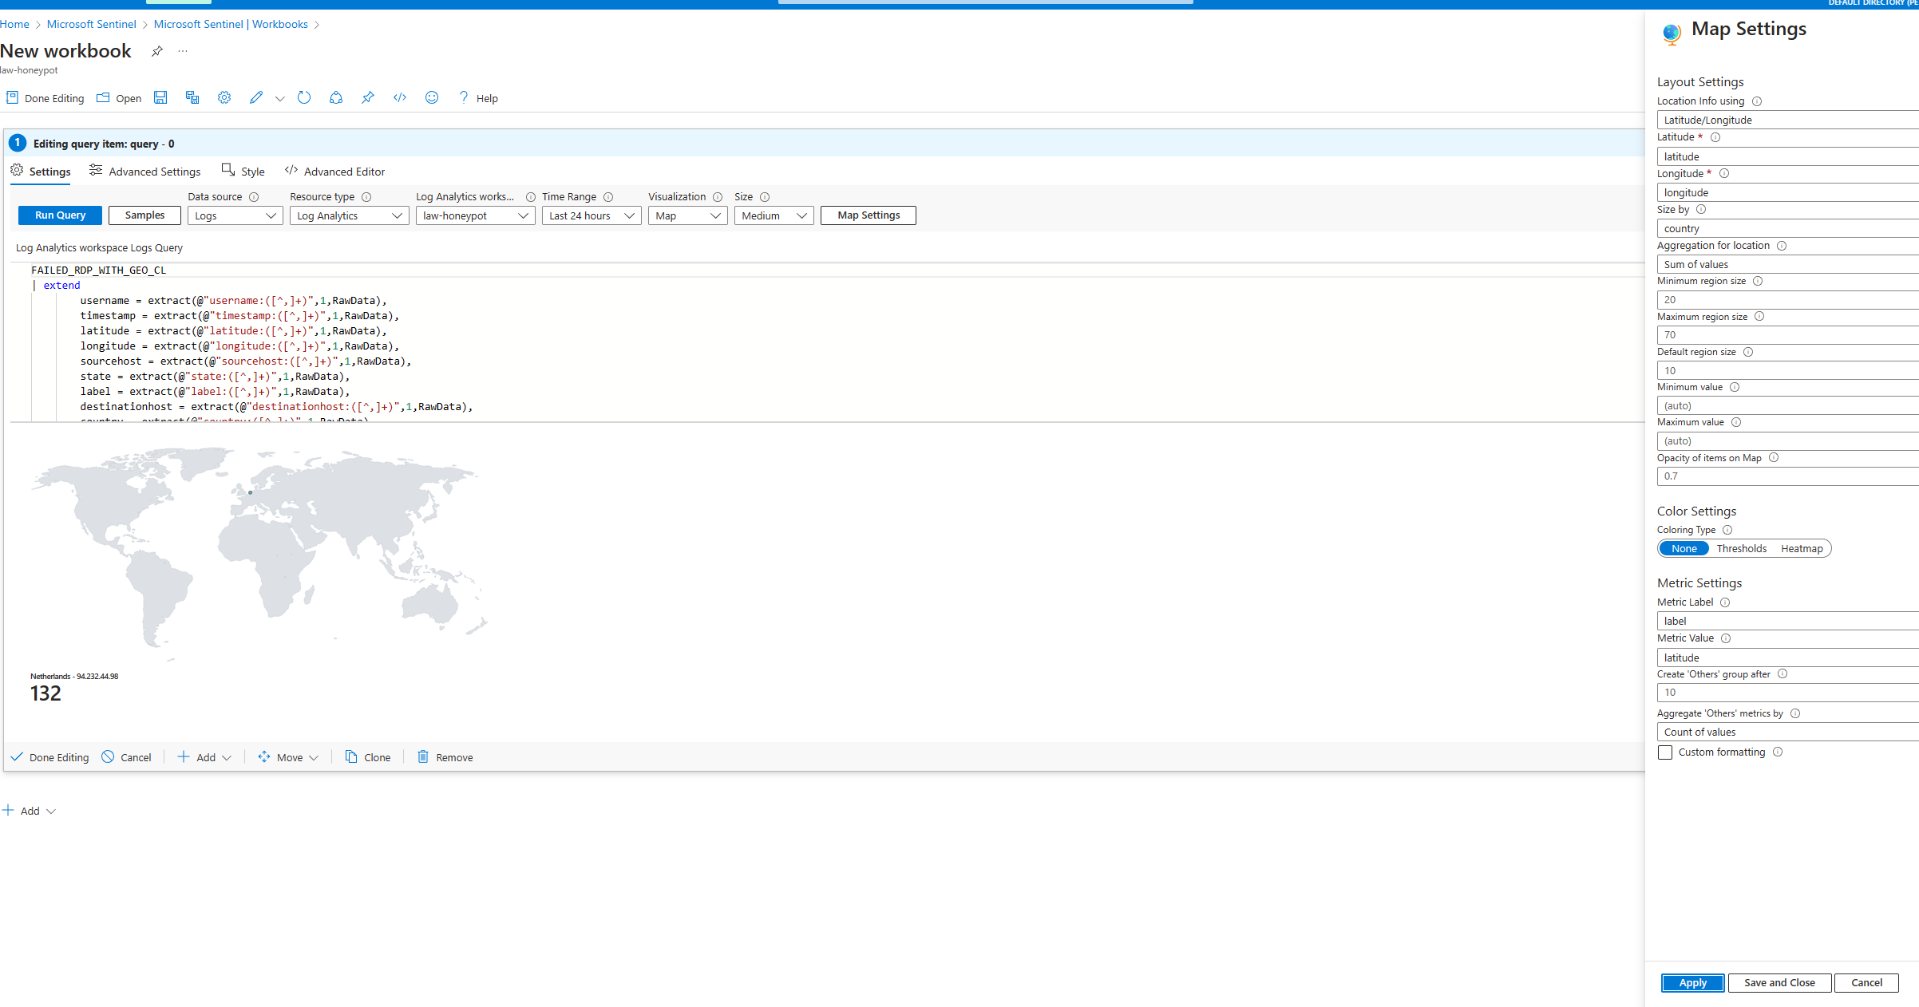The image size is (1919, 1007).
Task: Open Advanced Editor code icon in toolbar
Action: click(400, 97)
